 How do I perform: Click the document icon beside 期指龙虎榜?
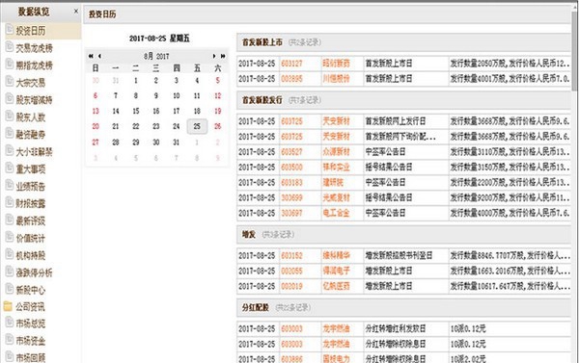pos(9,65)
